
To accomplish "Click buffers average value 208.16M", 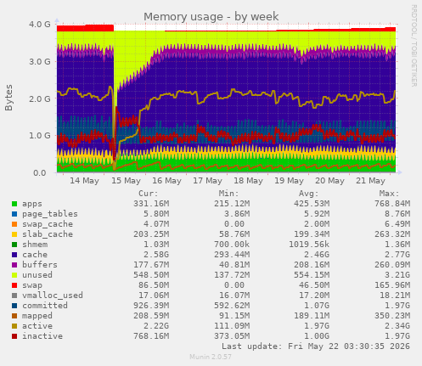I will click(x=312, y=265).
